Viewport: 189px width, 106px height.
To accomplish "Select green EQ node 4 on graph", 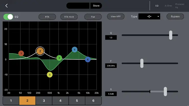I will click(x=59, y=58).
